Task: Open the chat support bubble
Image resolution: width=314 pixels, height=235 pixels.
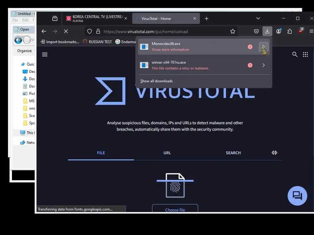Action: tap(297, 196)
